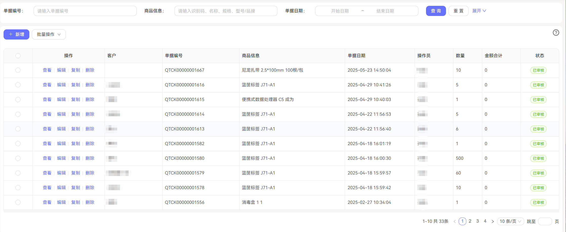
Task: Copy the order QTCK00000001579
Action: tap(75, 173)
